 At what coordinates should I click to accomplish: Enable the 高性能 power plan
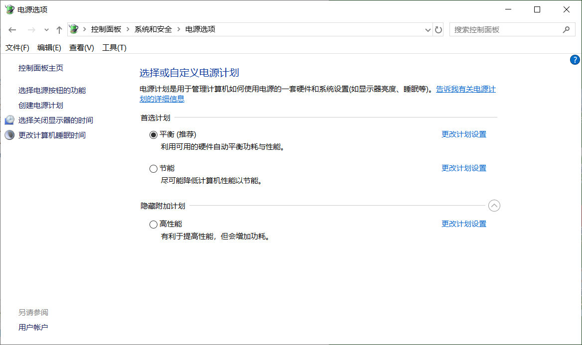tap(153, 224)
